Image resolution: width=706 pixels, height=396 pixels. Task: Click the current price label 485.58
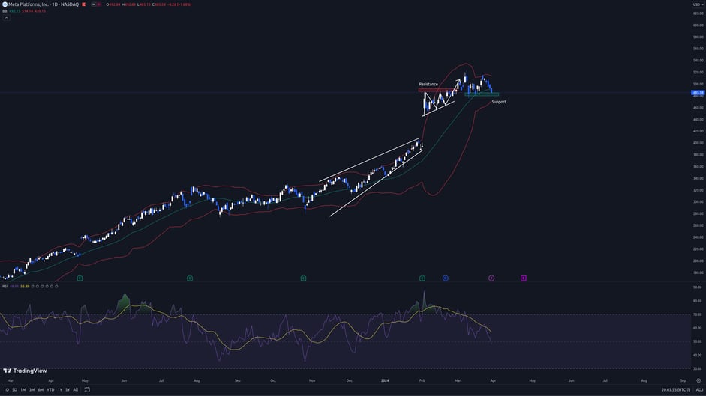point(698,93)
